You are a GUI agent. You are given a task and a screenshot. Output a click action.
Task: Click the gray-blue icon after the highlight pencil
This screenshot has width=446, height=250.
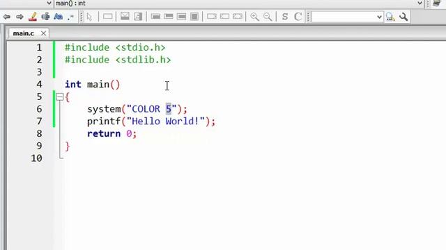click(x=45, y=17)
